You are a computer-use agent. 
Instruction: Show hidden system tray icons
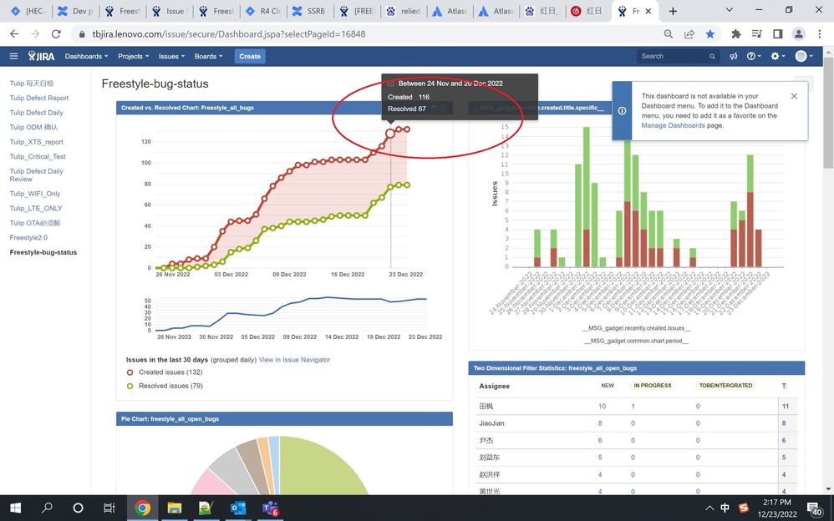tap(709, 508)
